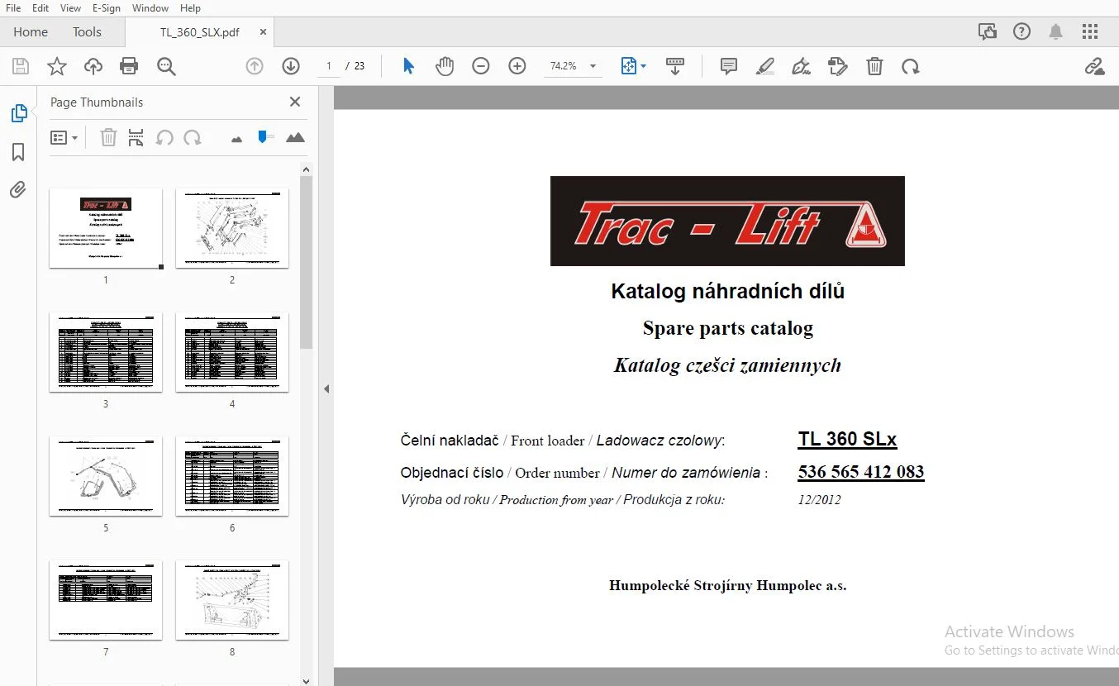
Task: Open the Edit menu
Action: click(x=40, y=7)
